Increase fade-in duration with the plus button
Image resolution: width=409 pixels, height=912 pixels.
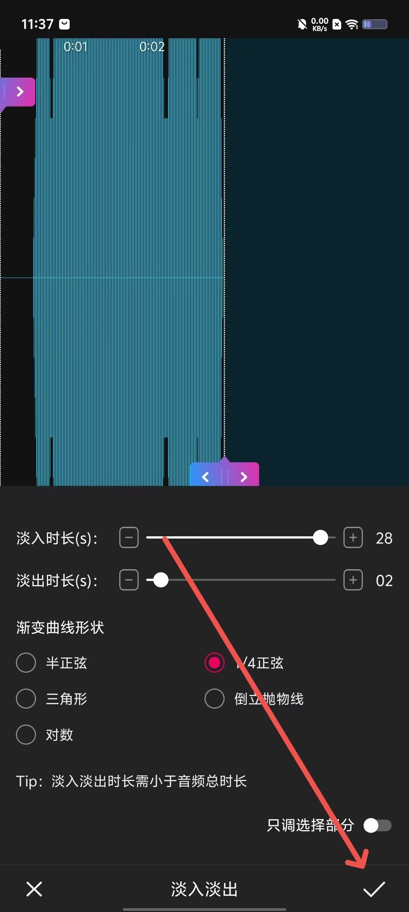point(353,537)
